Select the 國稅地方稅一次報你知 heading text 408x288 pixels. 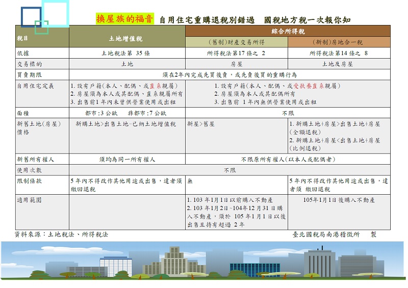click(308, 20)
